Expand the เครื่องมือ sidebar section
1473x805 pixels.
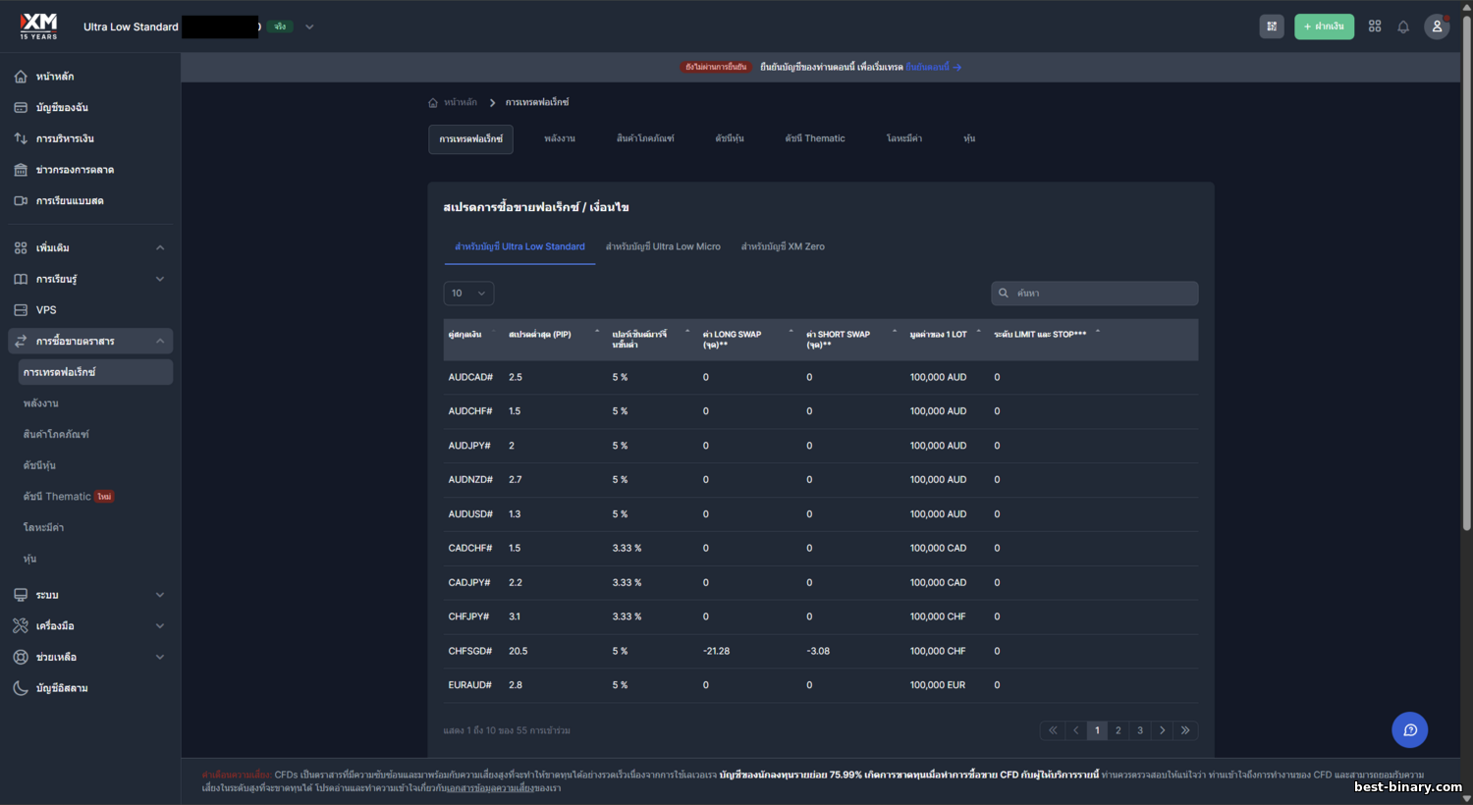tap(160, 625)
